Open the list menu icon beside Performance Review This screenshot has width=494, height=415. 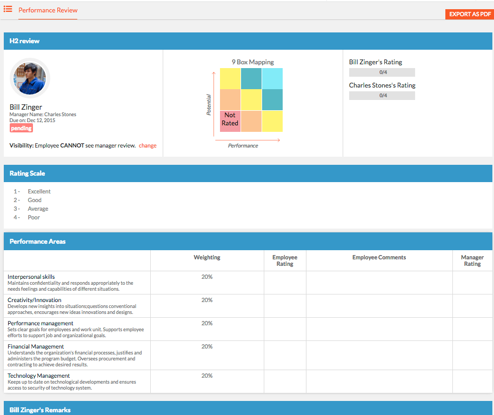[x=8, y=9]
